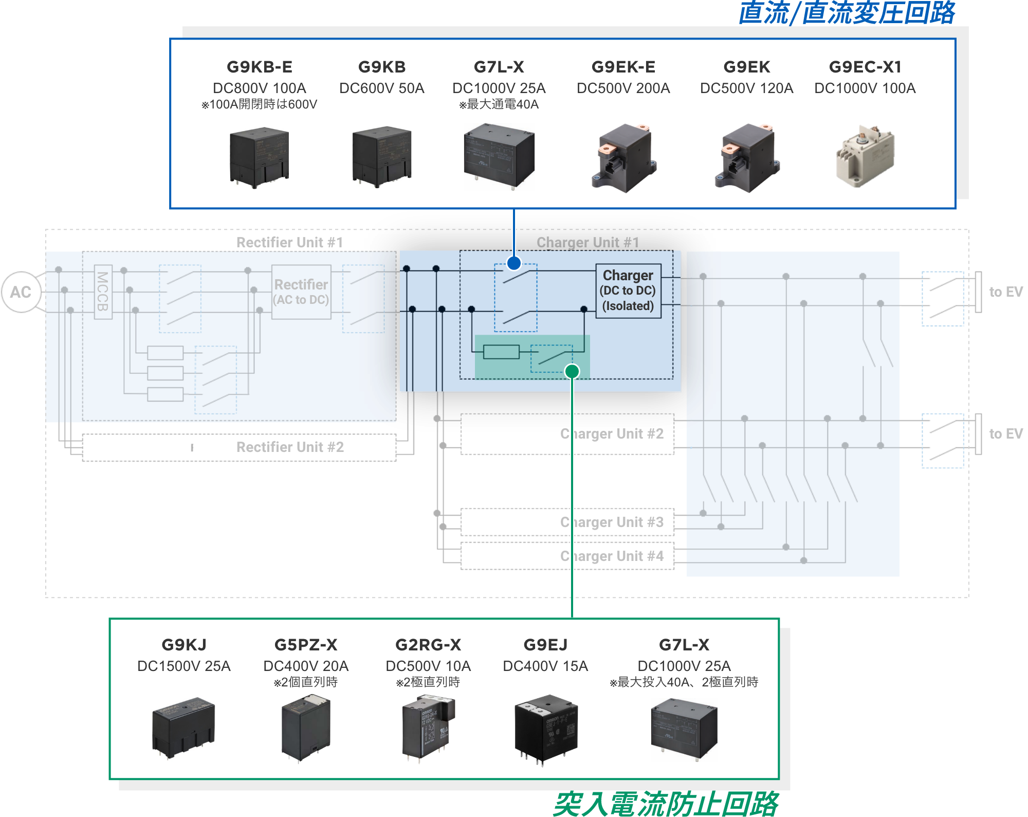Select the G9EJ relay product image

point(545,728)
